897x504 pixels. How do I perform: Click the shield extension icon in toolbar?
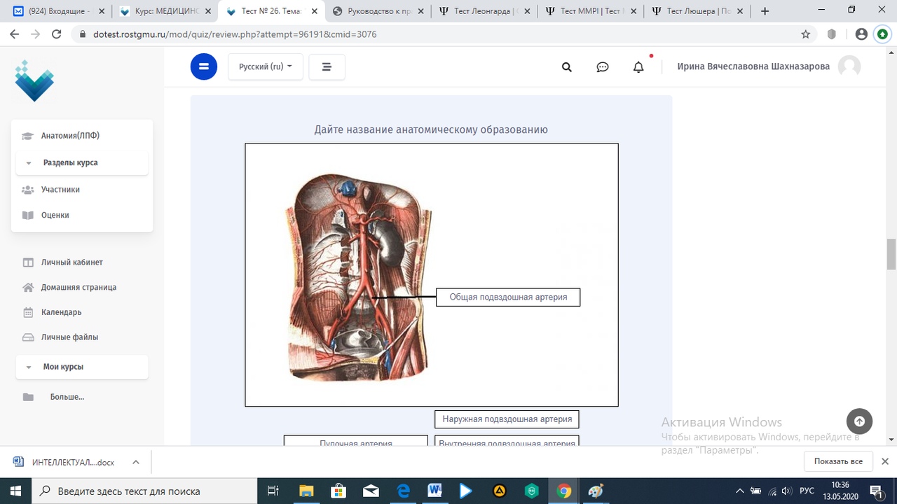coord(832,34)
